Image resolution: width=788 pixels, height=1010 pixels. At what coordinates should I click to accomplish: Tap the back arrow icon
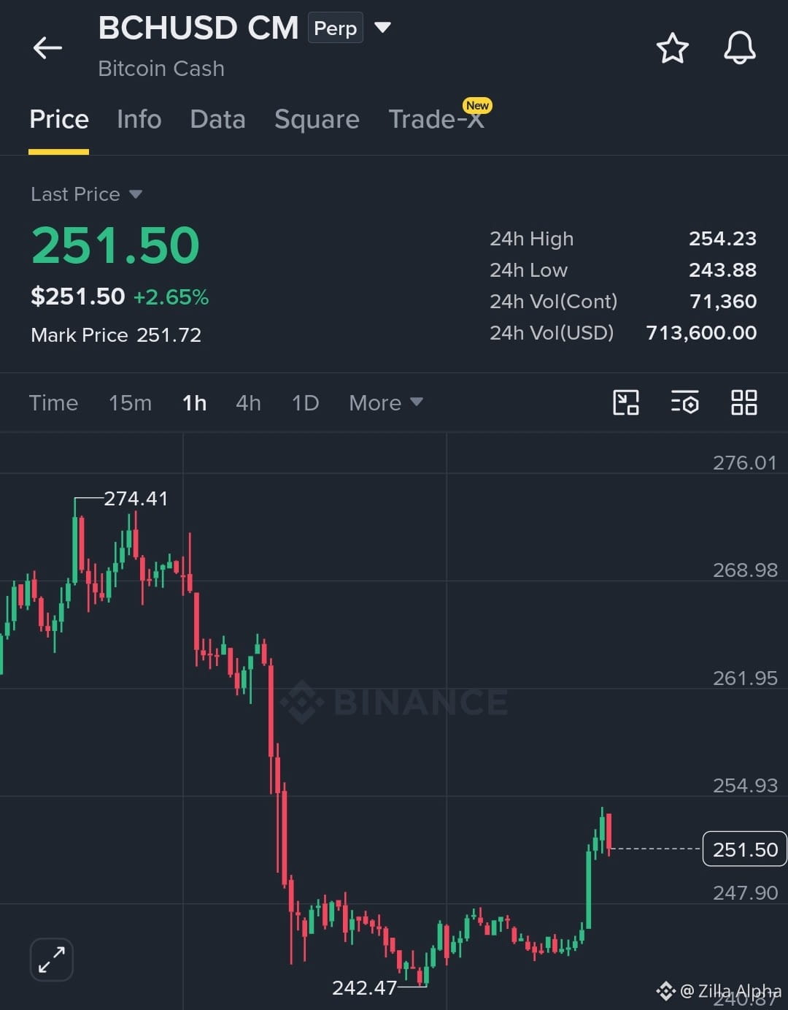(x=48, y=48)
